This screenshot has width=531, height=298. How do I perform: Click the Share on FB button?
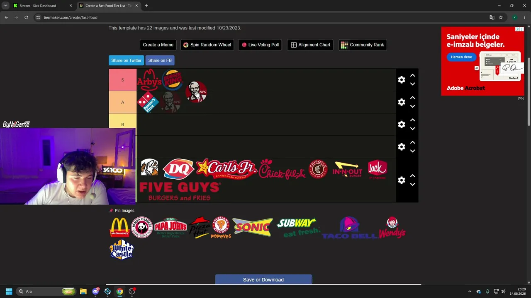pyautogui.click(x=160, y=60)
